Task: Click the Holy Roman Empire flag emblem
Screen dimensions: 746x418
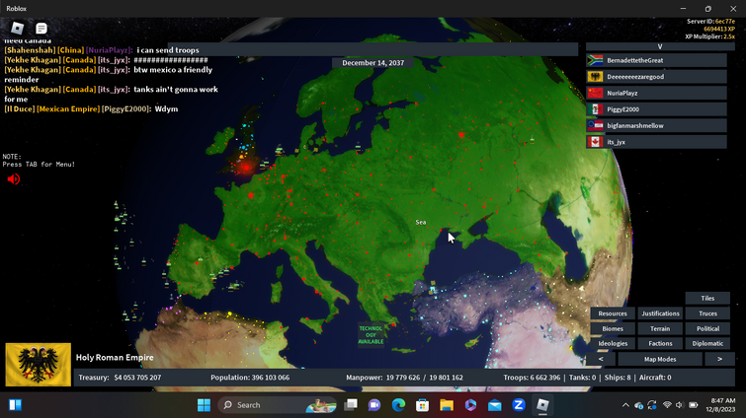Action: (39, 365)
